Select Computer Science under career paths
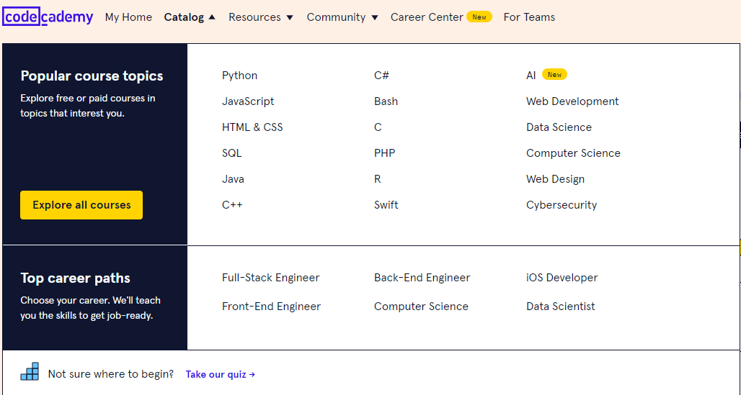Screen dimensions: 741x395 421,307
